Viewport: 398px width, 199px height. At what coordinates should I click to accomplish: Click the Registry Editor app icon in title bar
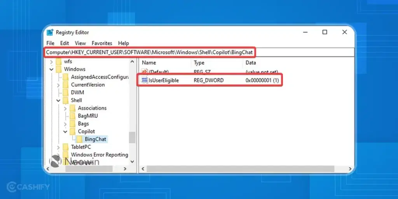point(50,32)
